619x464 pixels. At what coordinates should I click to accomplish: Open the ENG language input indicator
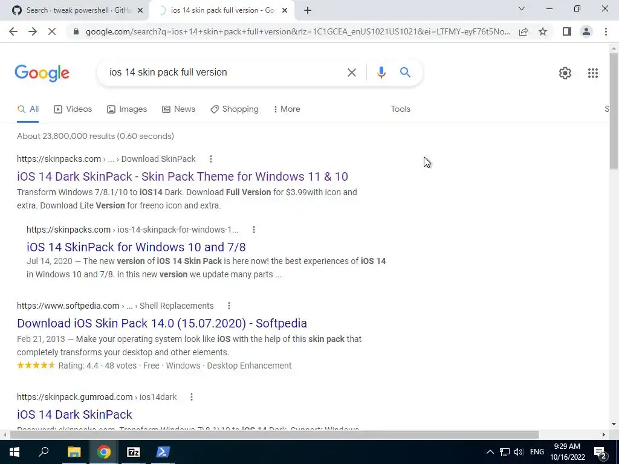click(x=537, y=452)
